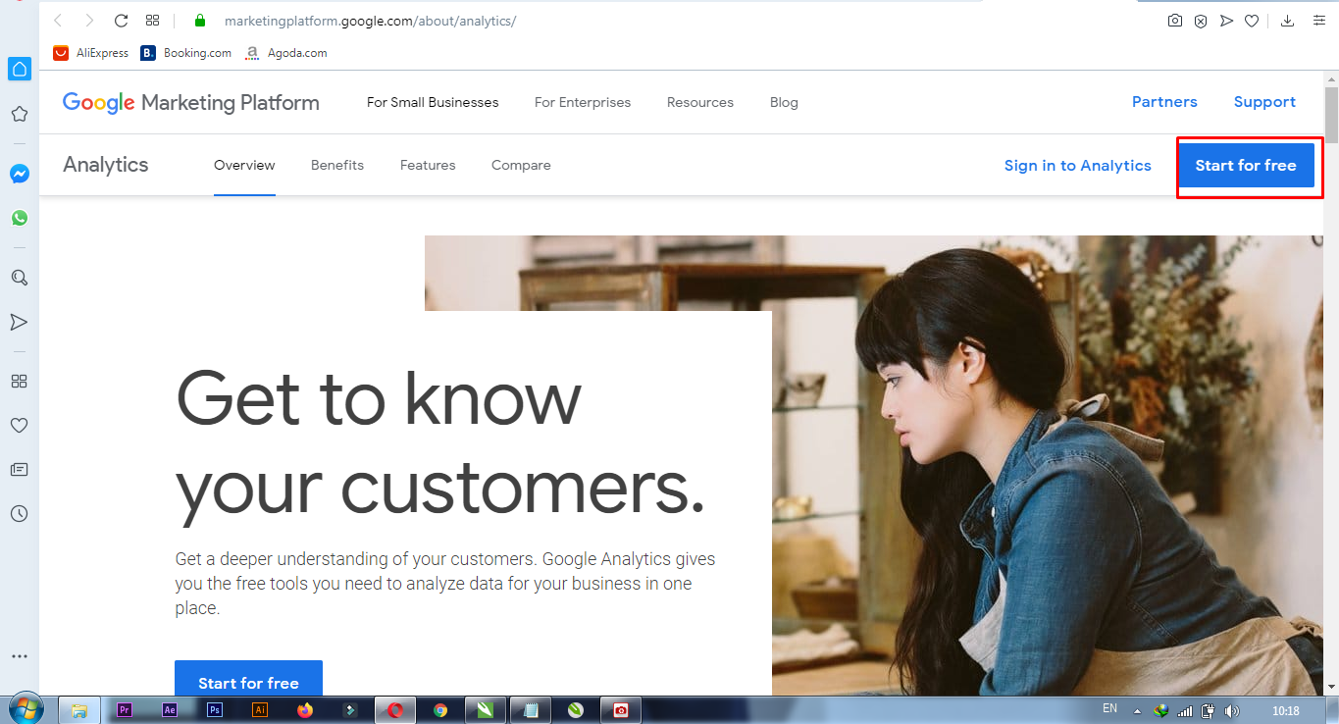Open Partners link
The width and height of the screenshot is (1339, 724).
click(1164, 102)
